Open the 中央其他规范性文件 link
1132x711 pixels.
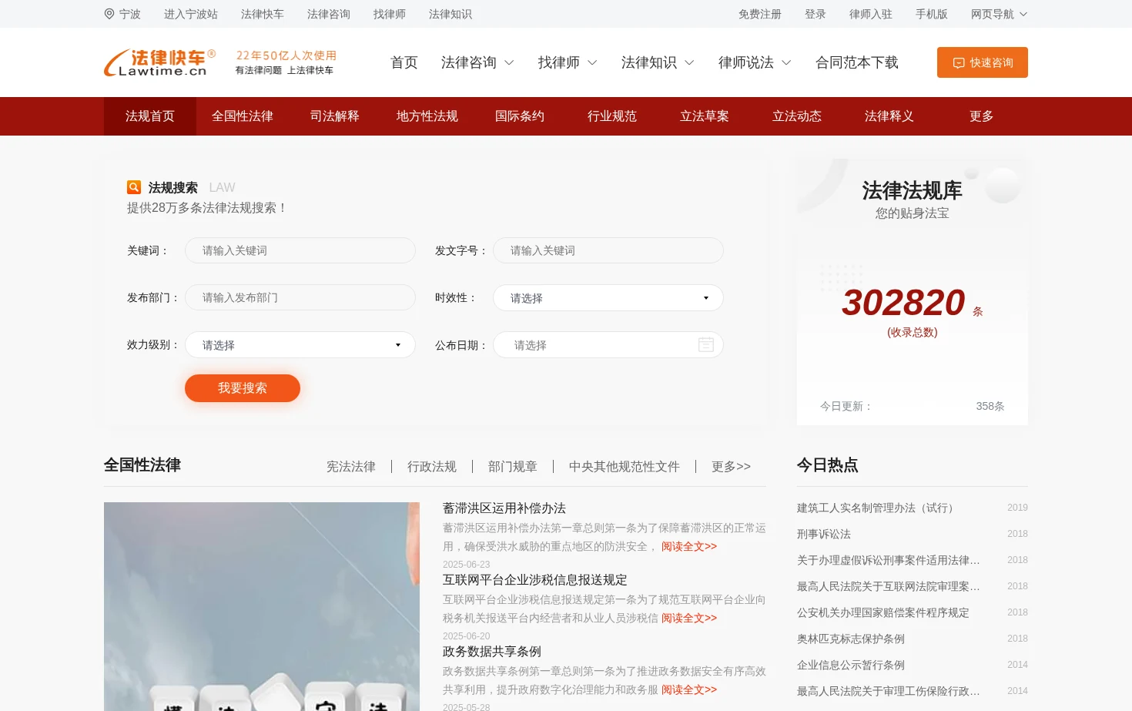click(625, 466)
